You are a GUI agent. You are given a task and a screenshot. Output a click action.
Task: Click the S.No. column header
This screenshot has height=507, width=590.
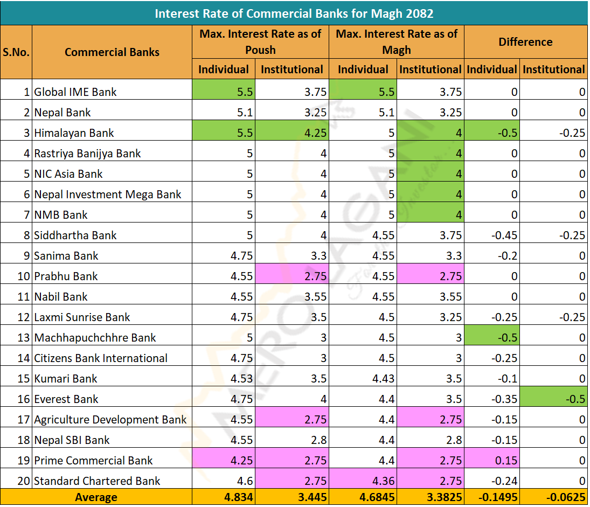[16, 52]
